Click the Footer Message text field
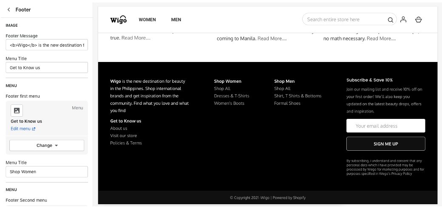Screen dimensions: 442x208 [x=47, y=45]
